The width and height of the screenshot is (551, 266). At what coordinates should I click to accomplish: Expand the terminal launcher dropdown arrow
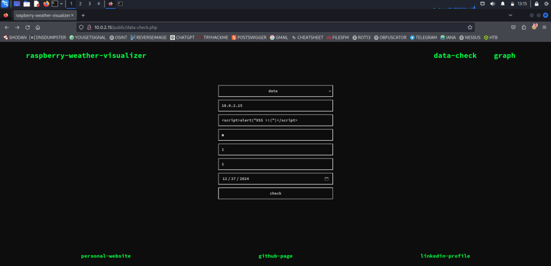(61, 4)
